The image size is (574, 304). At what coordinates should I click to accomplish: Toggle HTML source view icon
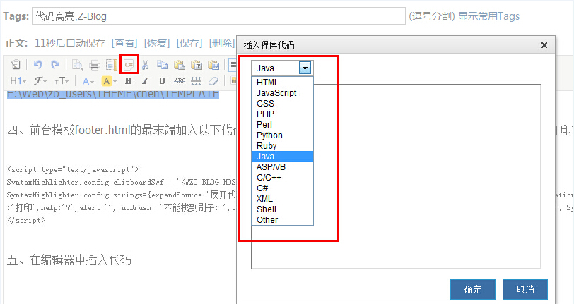point(16,65)
